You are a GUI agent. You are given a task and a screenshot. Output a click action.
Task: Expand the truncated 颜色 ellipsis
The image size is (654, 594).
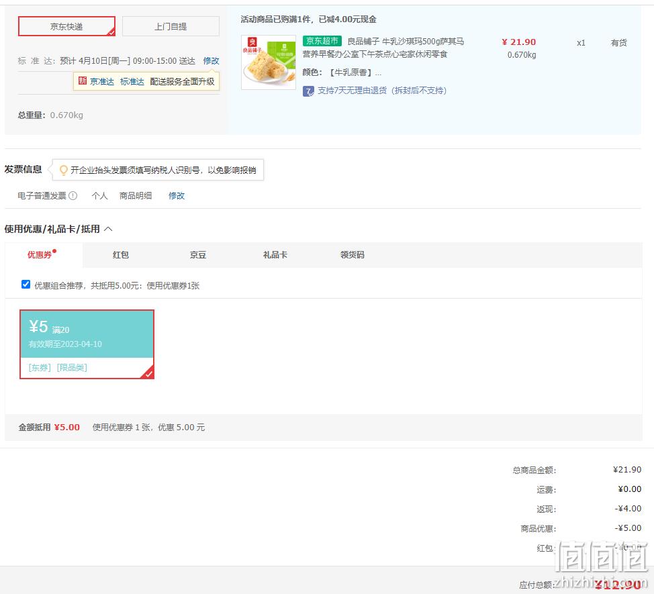coord(378,73)
